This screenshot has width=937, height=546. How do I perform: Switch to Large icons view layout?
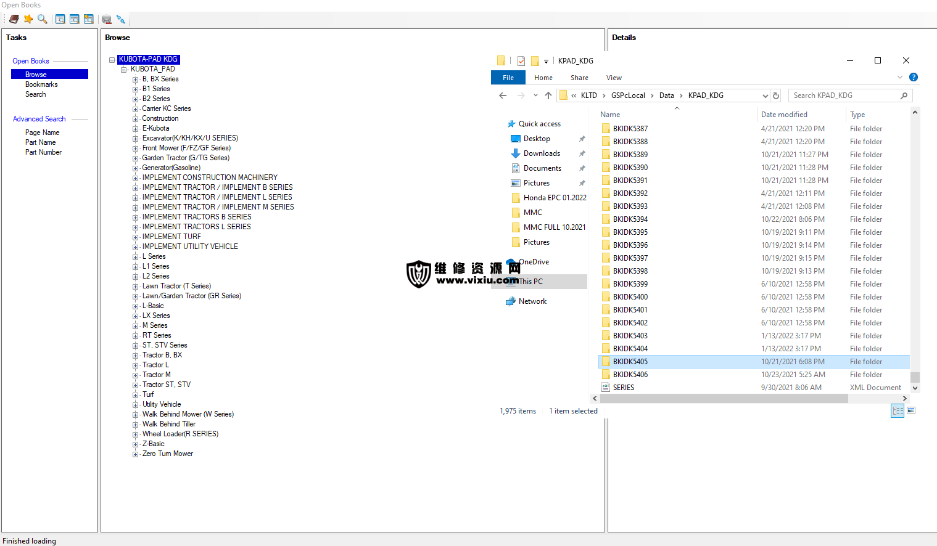(x=911, y=410)
